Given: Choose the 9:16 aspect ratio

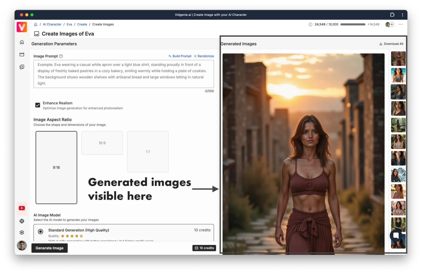Looking at the screenshot, I should pyautogui.click(x=56, y=167).
